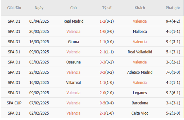Screen dimensions: 184x120
Task: Select the Phạt góc column header
Action: (x=173, y=8)
